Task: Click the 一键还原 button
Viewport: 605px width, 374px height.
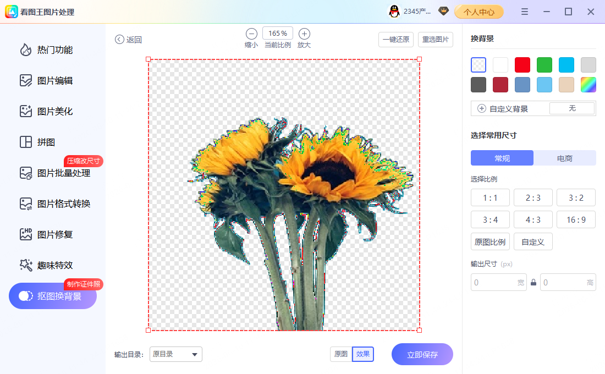Action: 396,40
